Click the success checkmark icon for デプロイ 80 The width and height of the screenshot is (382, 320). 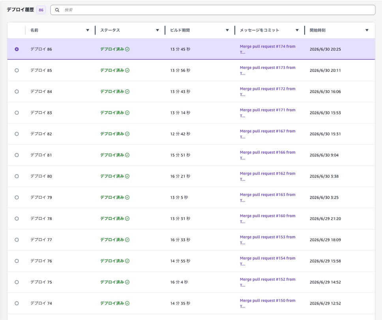pyautogui.click(x=127, y=176)
